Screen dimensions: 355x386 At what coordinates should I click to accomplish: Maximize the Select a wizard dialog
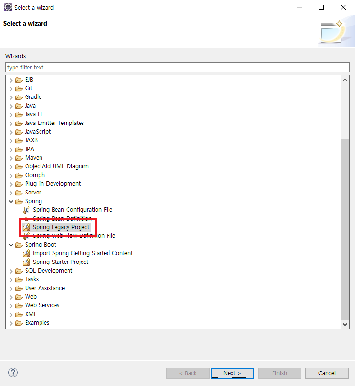321,7
